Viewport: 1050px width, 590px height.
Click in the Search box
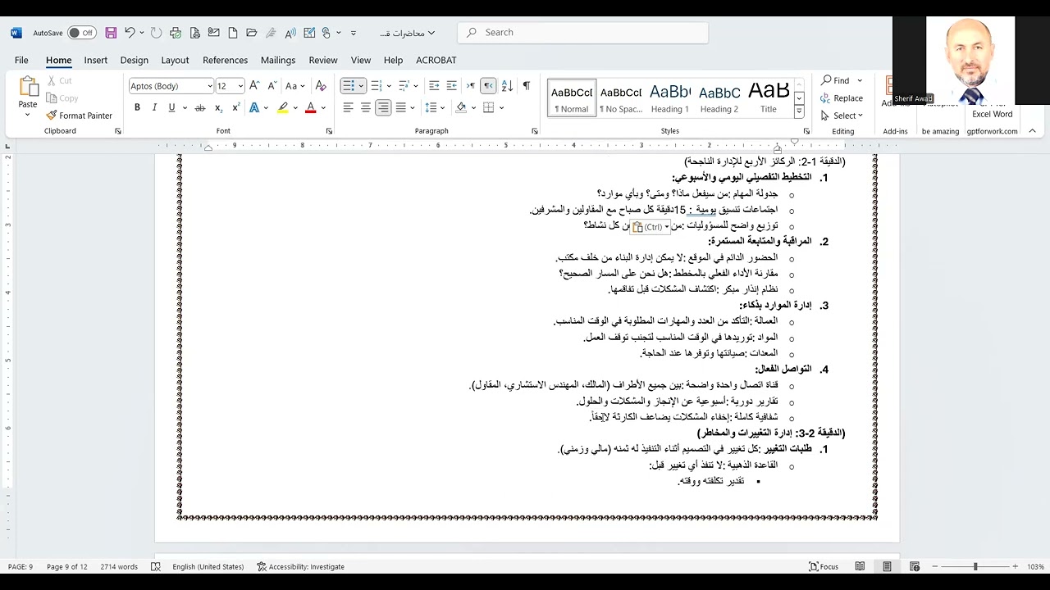point(582,33)
